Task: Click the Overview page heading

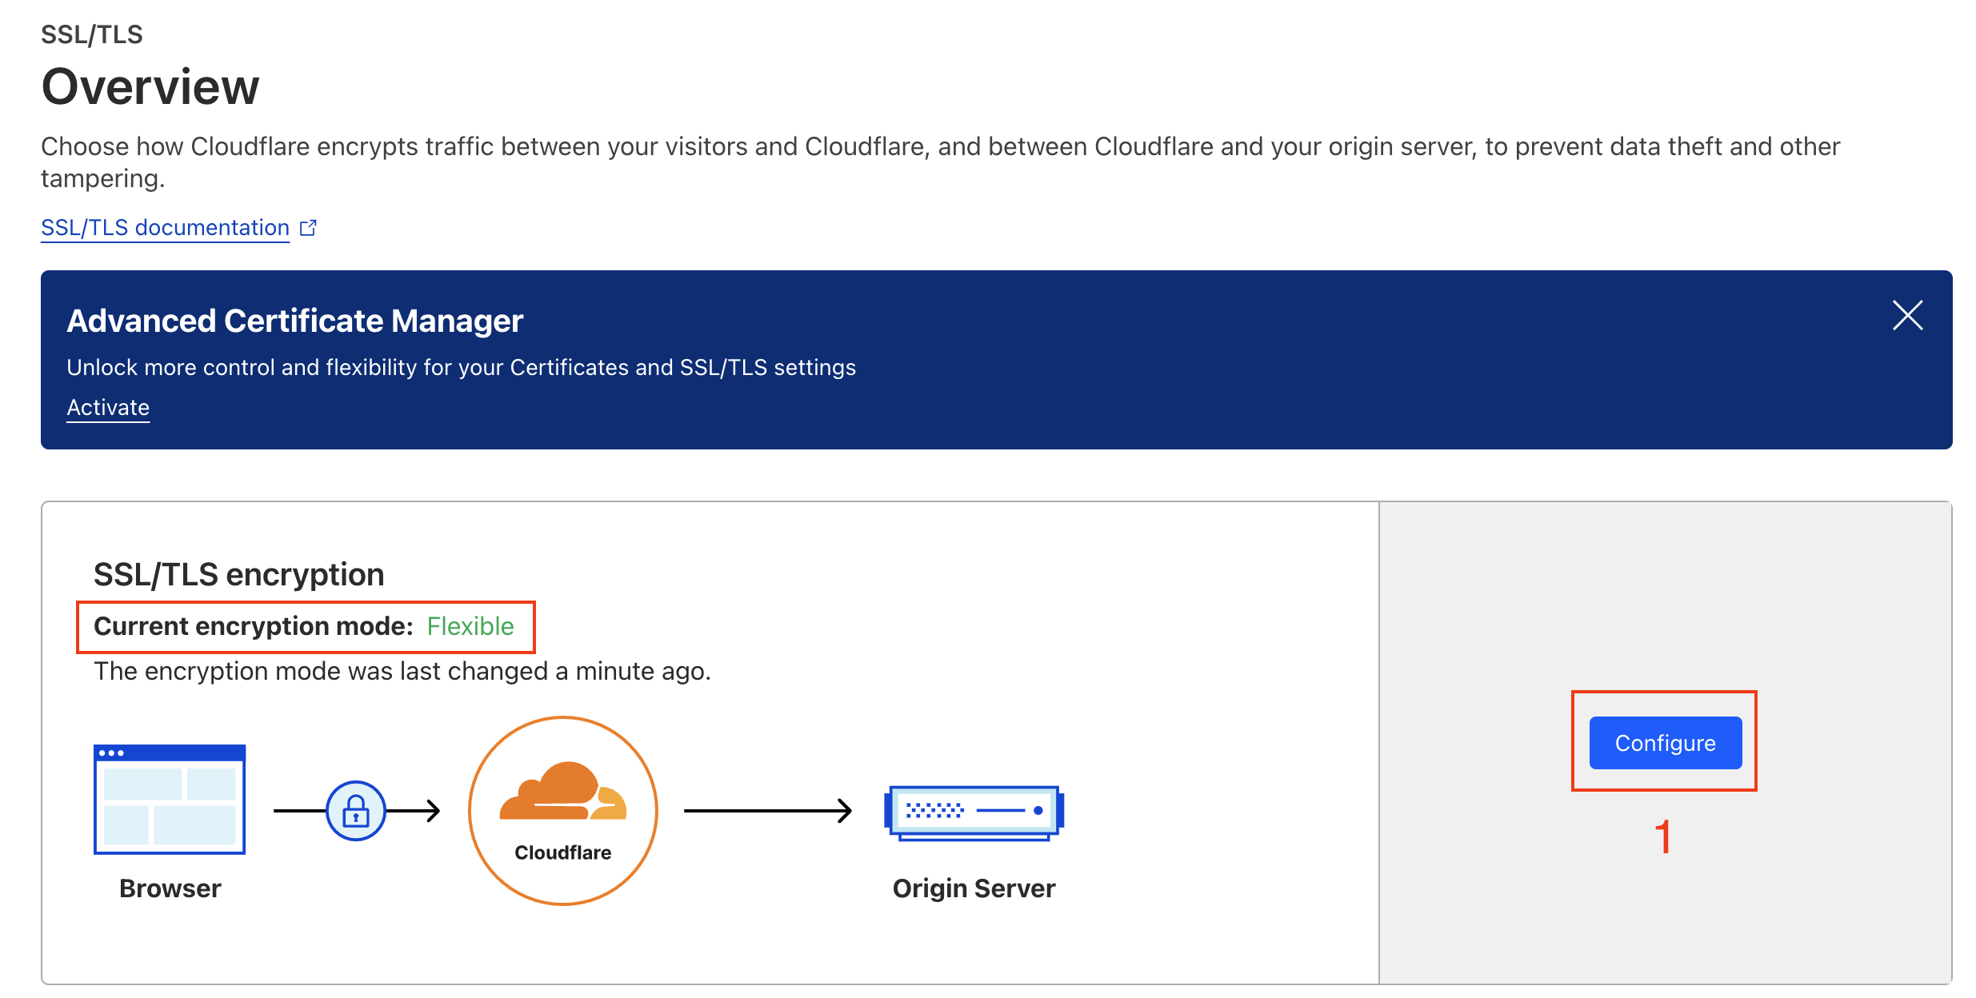Action: point(150,87)
